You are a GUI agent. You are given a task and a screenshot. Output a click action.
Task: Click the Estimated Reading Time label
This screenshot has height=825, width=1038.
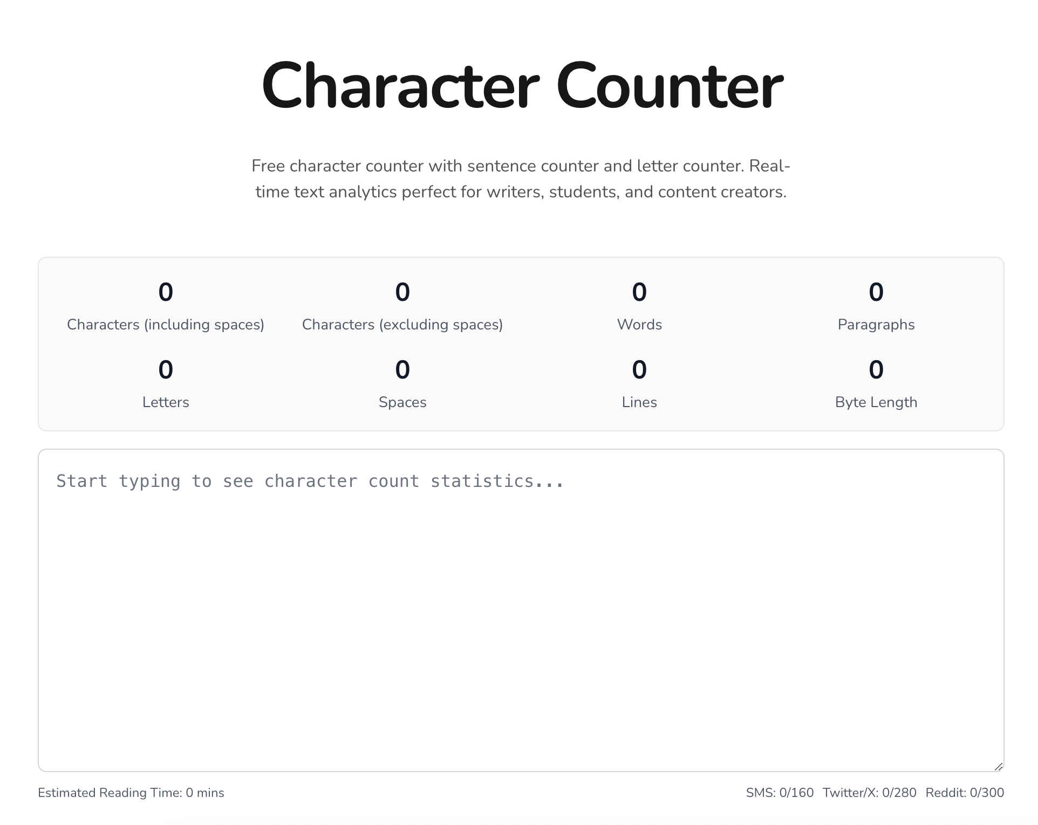(132, 793)
